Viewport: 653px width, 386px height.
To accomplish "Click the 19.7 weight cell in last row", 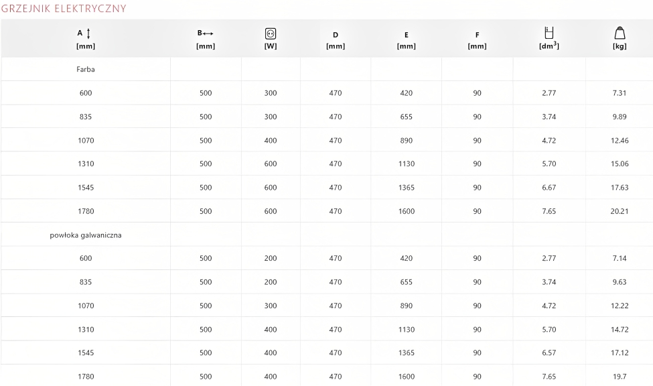I will click(620, 377).
